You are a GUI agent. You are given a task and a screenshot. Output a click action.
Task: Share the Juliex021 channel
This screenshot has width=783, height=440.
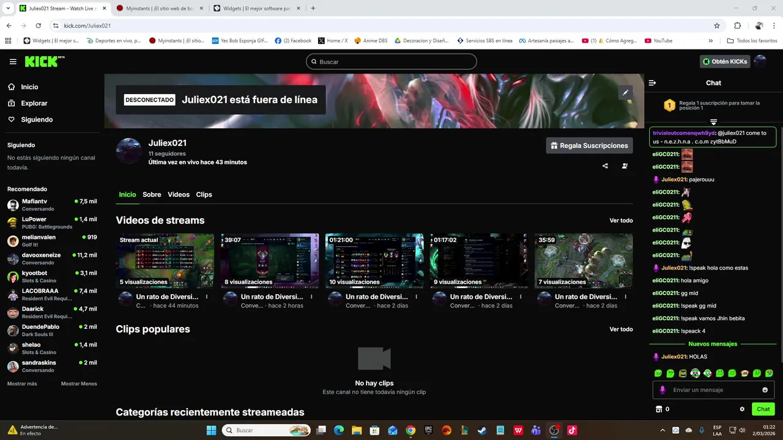coord(605,166)
